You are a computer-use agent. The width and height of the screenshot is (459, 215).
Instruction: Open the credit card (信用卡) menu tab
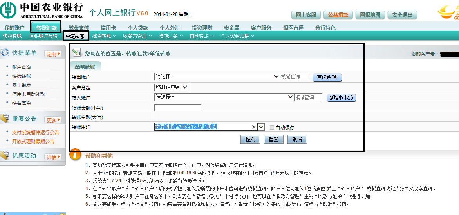[x=108, y=28]
